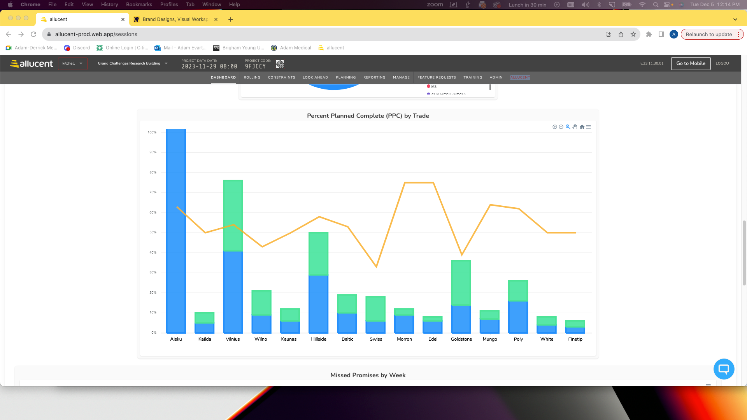747x420 pixels.
Task: Open the PPC chart hamburger menu
Action: click(x=589, y=127)
